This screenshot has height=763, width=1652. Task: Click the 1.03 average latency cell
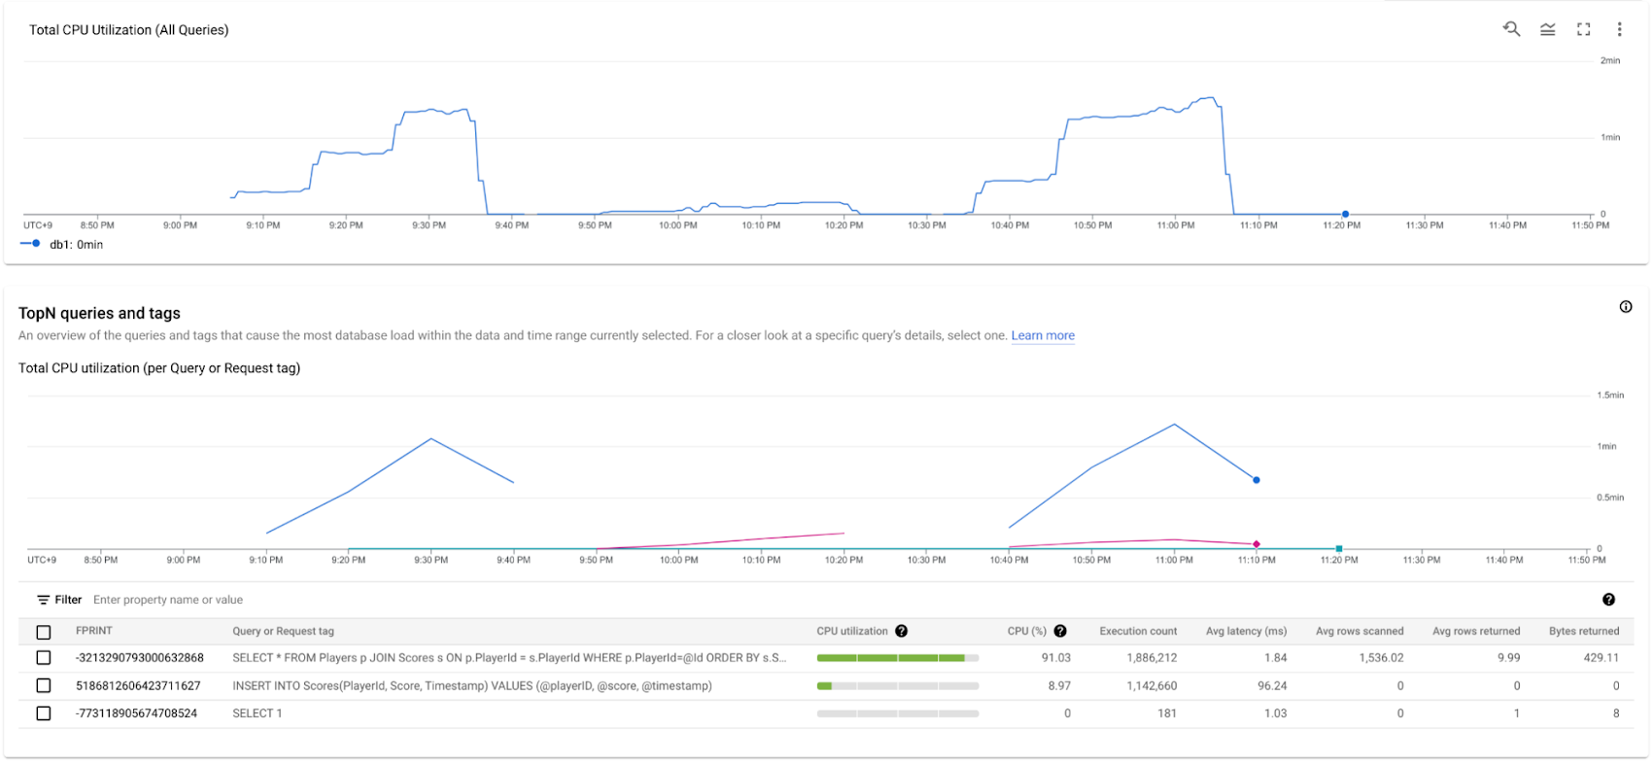pos(1276,713)
